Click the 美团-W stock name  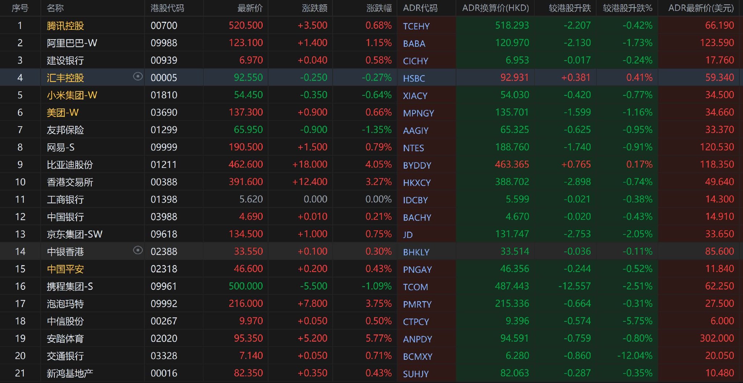click(x=62, y=113)
